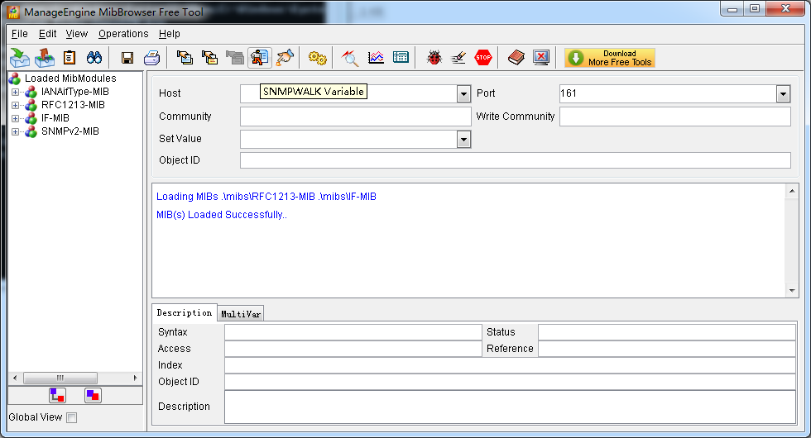This screenshot has height=438, width=811.
Task: Click the Unload MIB module icon
Action: coord(45,57)
